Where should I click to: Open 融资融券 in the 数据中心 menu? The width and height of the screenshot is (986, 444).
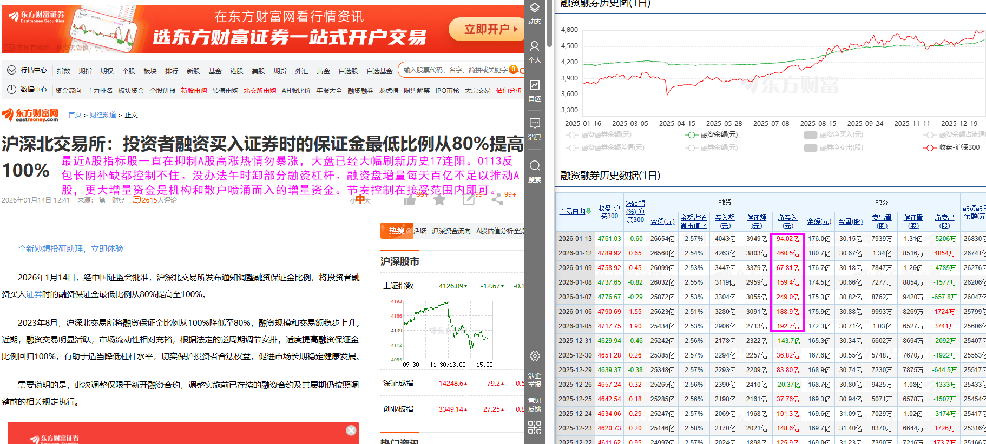coord(360,90)
